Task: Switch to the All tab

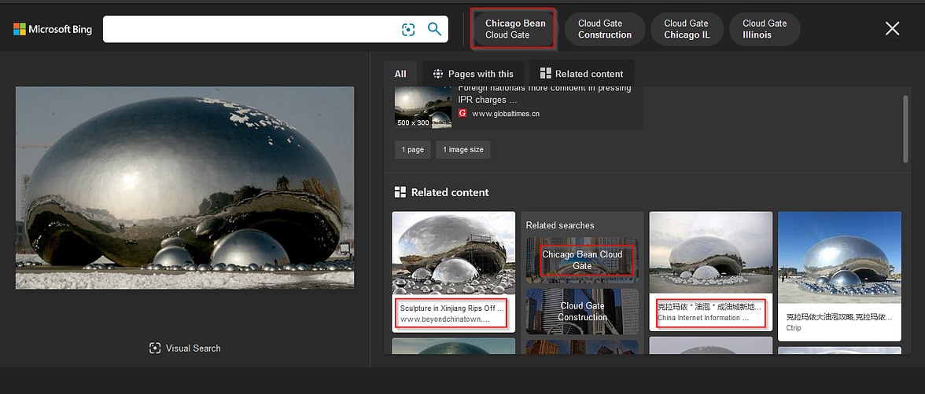Action: pyautogui.click(x=400, y=74)
